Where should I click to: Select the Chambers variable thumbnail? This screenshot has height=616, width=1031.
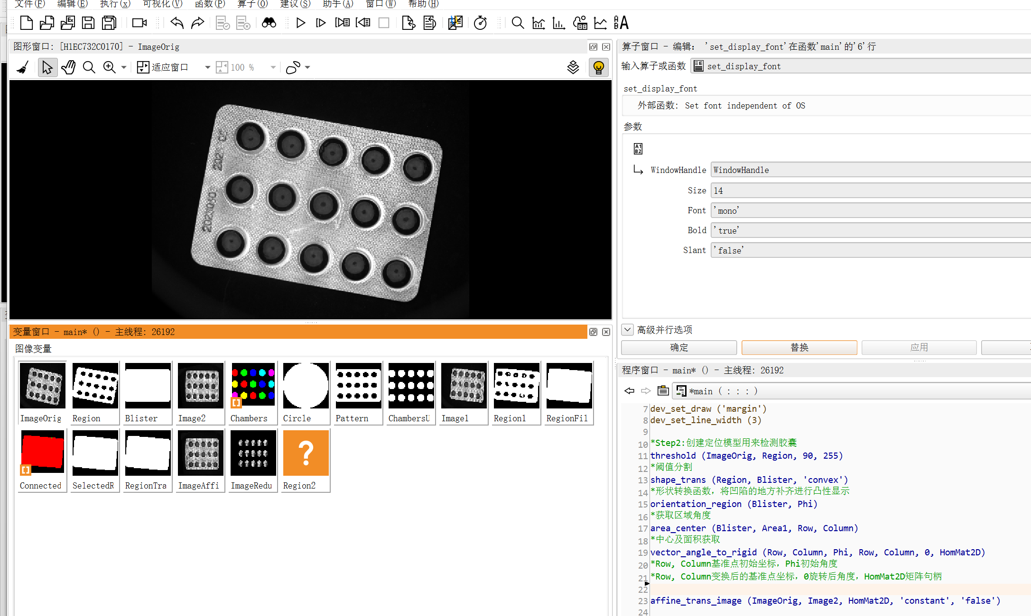point(253,393)
